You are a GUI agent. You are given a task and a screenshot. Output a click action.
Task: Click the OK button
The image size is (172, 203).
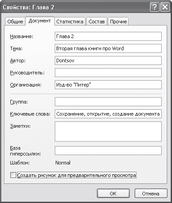113,194
